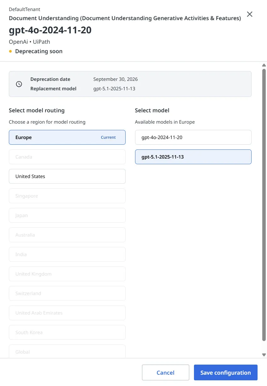Click the Available models in Europe text
The width and height of the screenshot is (267, 386).
[165, 122]
